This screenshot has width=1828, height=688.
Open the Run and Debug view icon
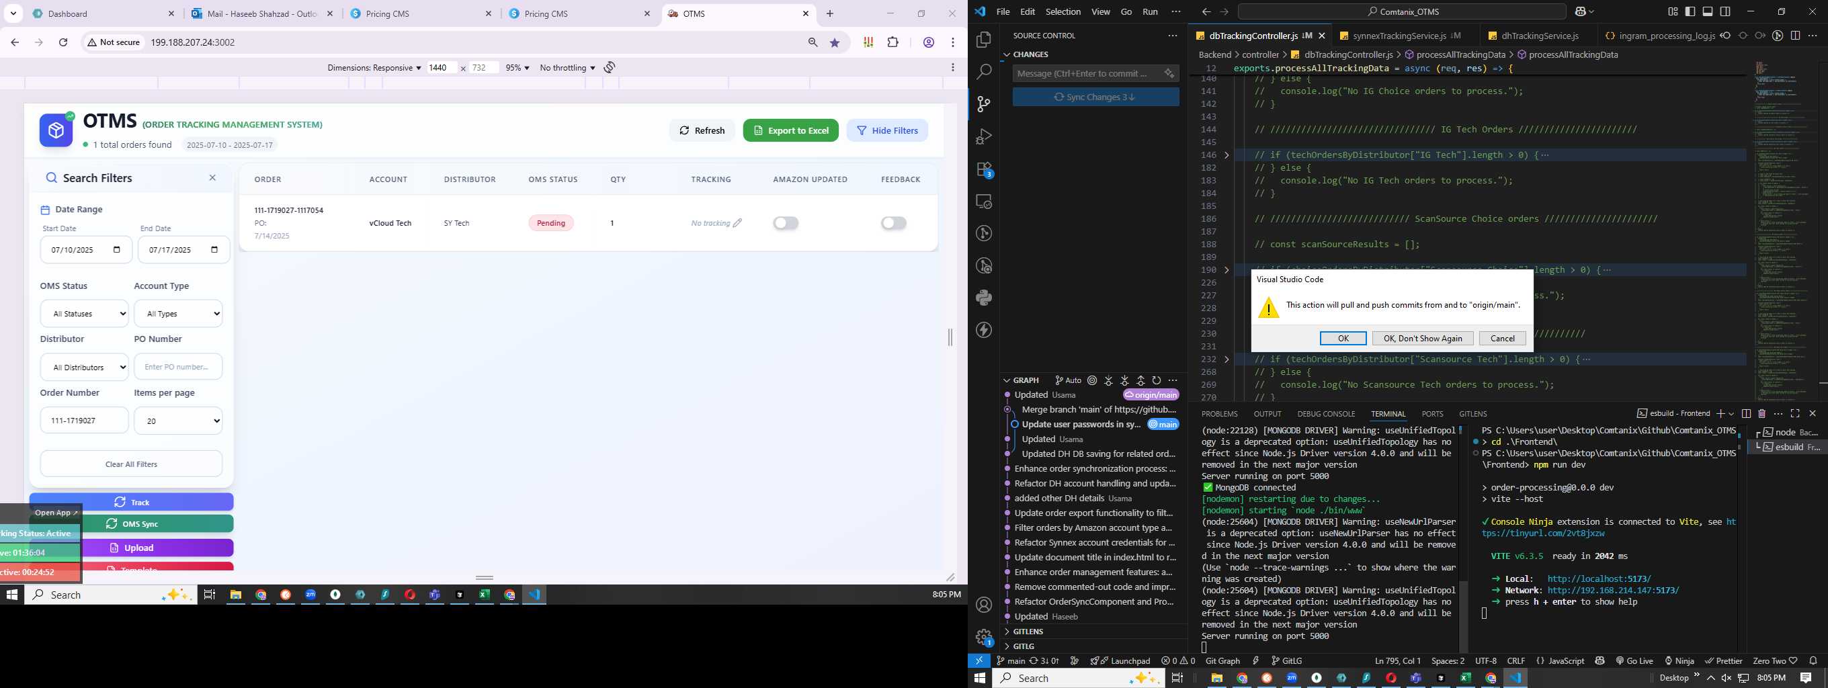click(x=983, y=136)
